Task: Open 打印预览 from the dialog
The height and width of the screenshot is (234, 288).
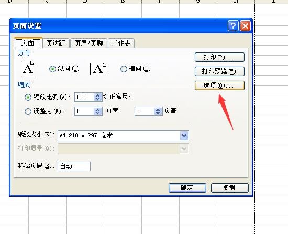Action: point(219,71)
